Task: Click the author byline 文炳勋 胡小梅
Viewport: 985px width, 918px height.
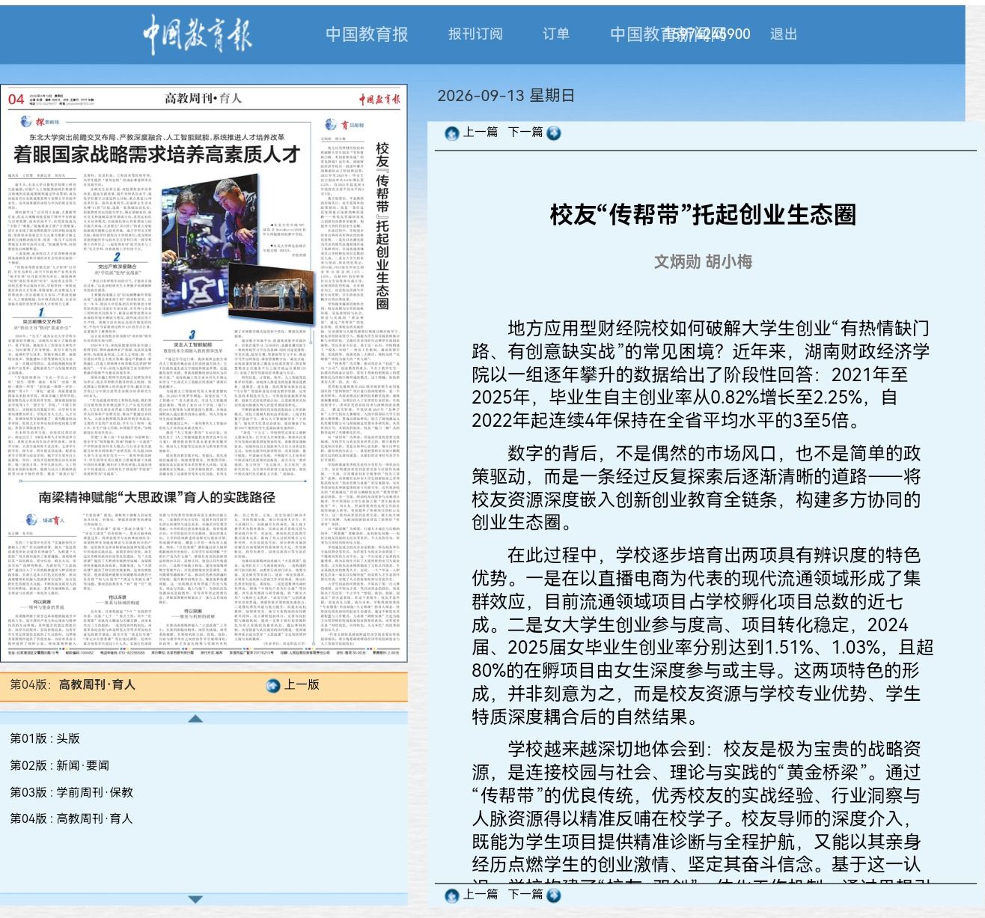Action: (703, 261)
